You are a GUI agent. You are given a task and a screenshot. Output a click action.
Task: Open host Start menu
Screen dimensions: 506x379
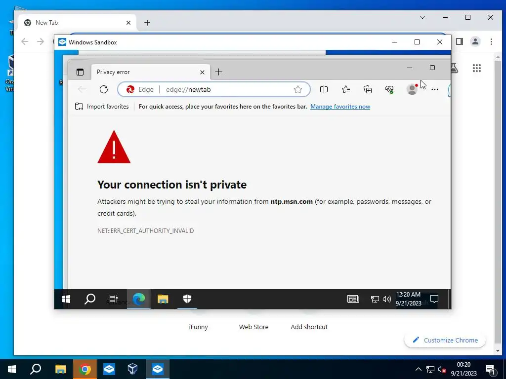pos(12,369)
